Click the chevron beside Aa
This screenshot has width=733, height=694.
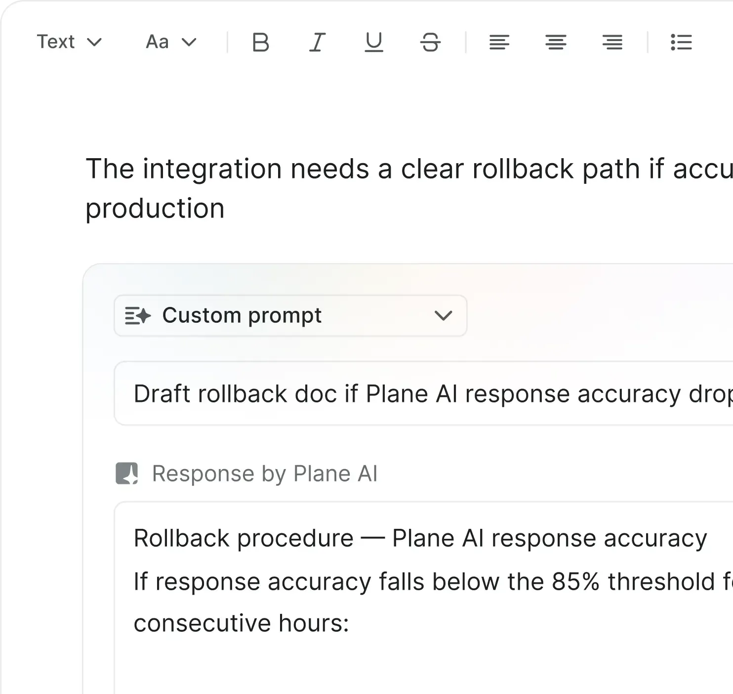tap(189, 42)
